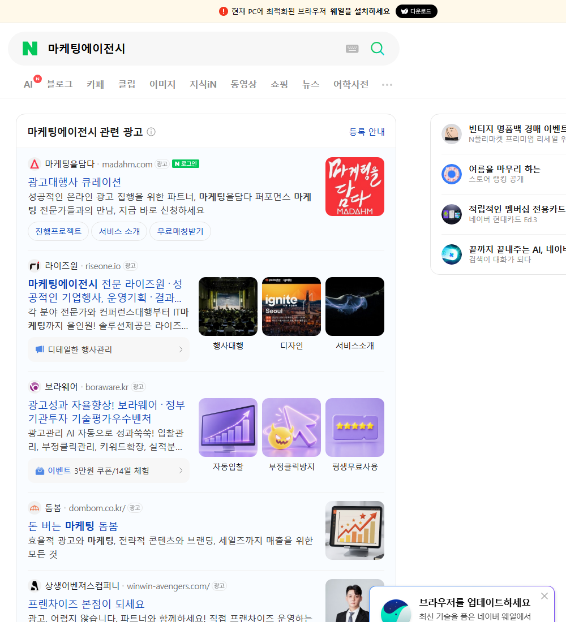
Task: Open the 마케팅에이전시 전문 라이즈원 ad title
Action: (x=105, y=291)
